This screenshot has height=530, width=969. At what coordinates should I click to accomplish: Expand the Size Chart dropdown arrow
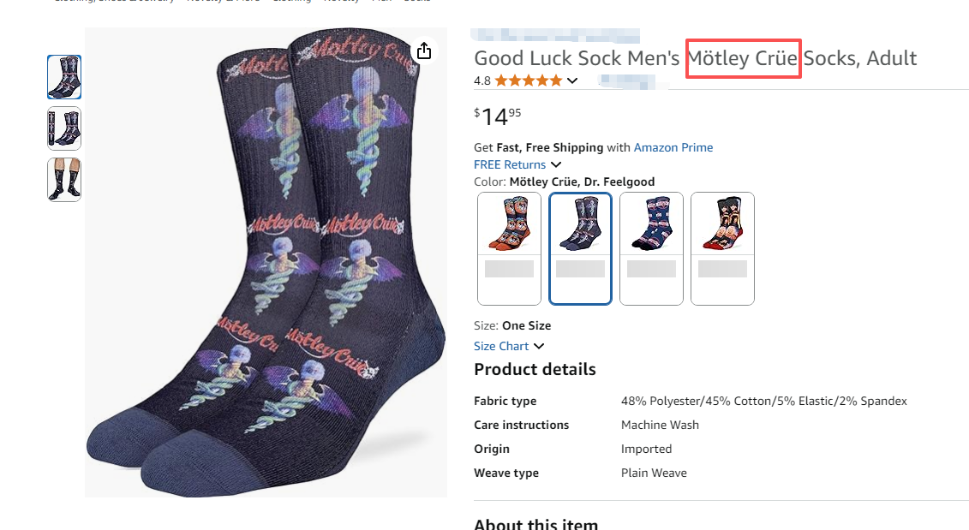tap(539, 346)
